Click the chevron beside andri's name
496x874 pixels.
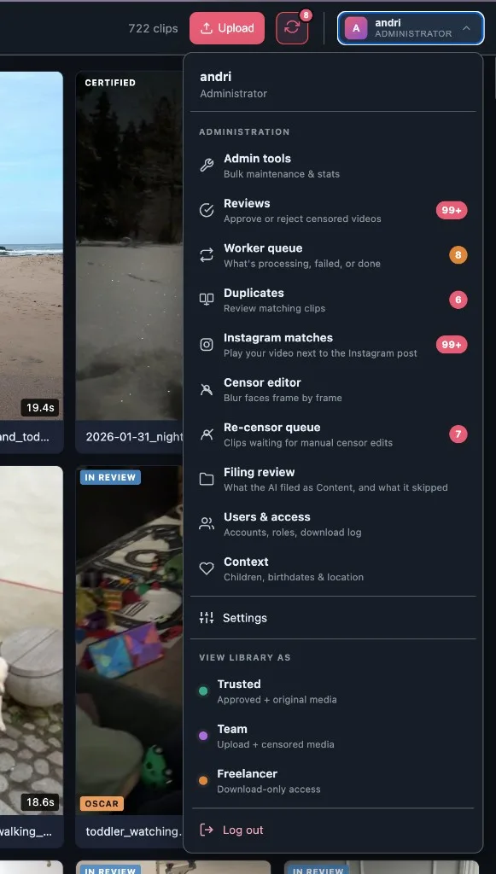pyautogui.click(x=466, y=28)
